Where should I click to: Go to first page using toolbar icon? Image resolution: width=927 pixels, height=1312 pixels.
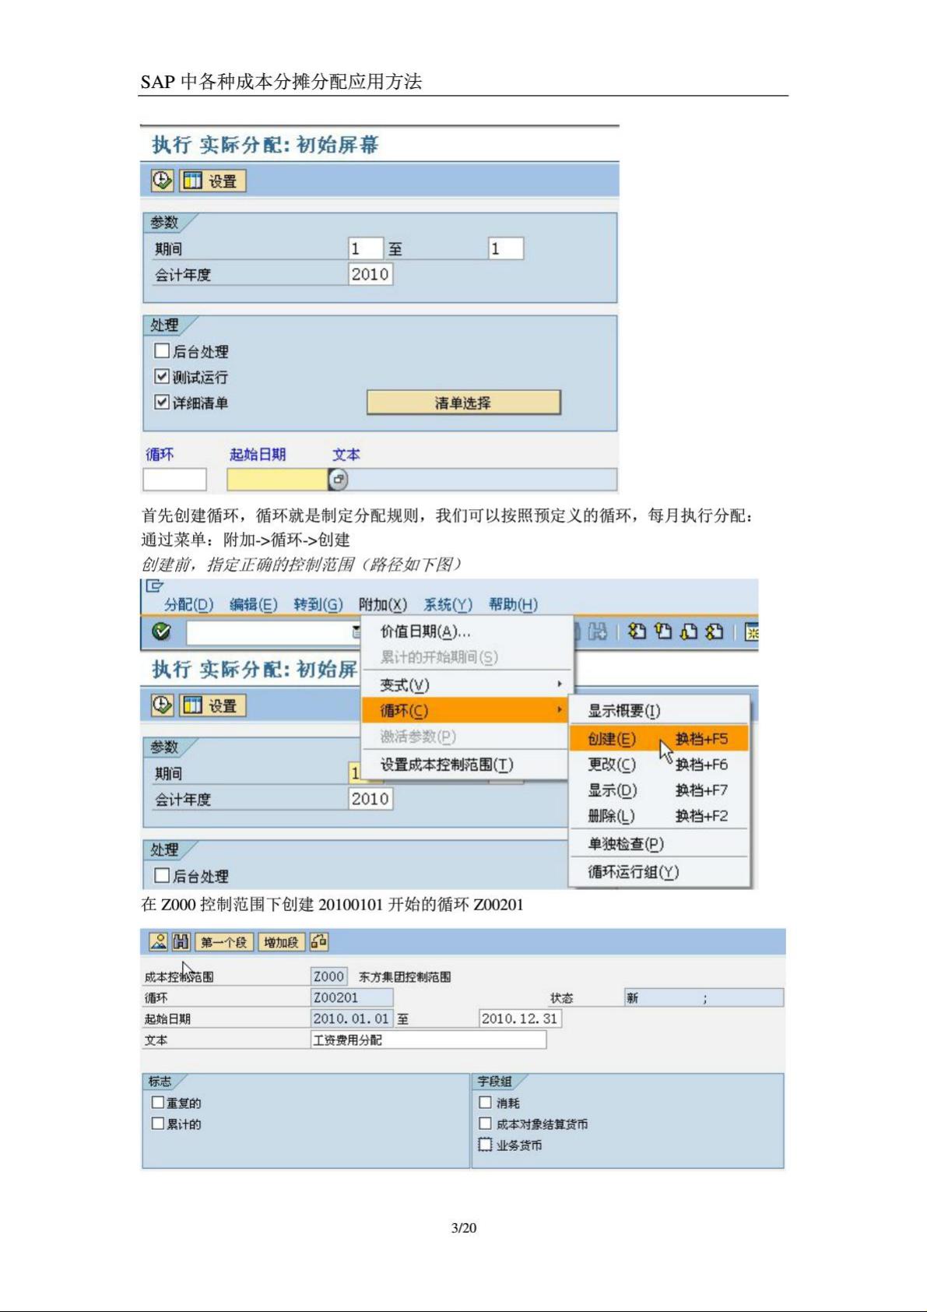tap(637, 631)
